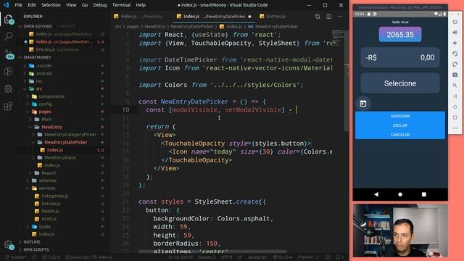Click the emulator Rotate Left button
464x261 pixels.
(455, 54)
